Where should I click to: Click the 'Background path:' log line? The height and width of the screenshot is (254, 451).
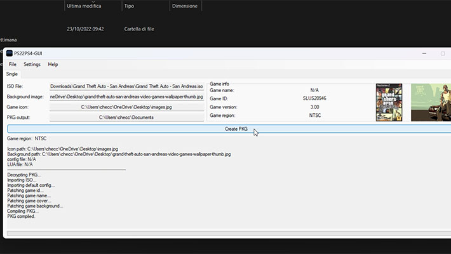tap(119, 154)
